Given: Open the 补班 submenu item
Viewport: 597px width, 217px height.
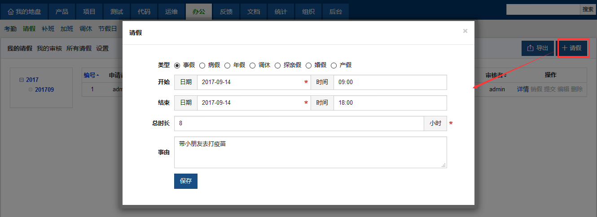Looking at the screenshot, I should point(48,29).
